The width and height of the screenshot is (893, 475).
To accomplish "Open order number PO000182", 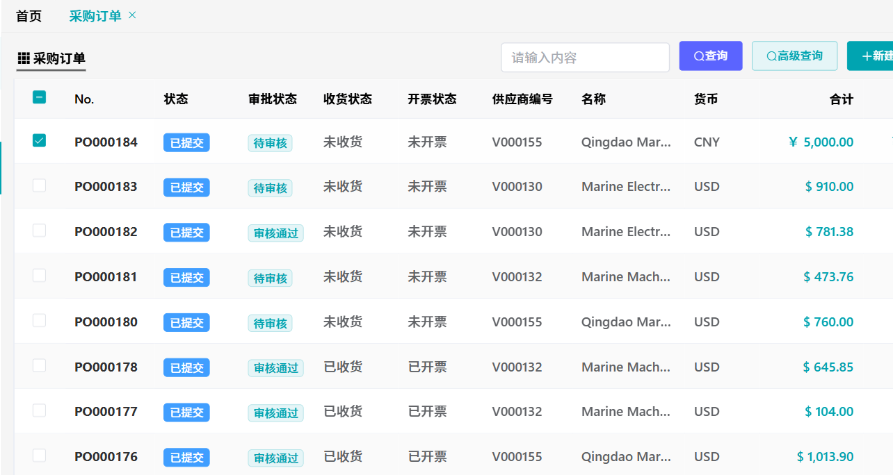I will click(x=106, y=232).
